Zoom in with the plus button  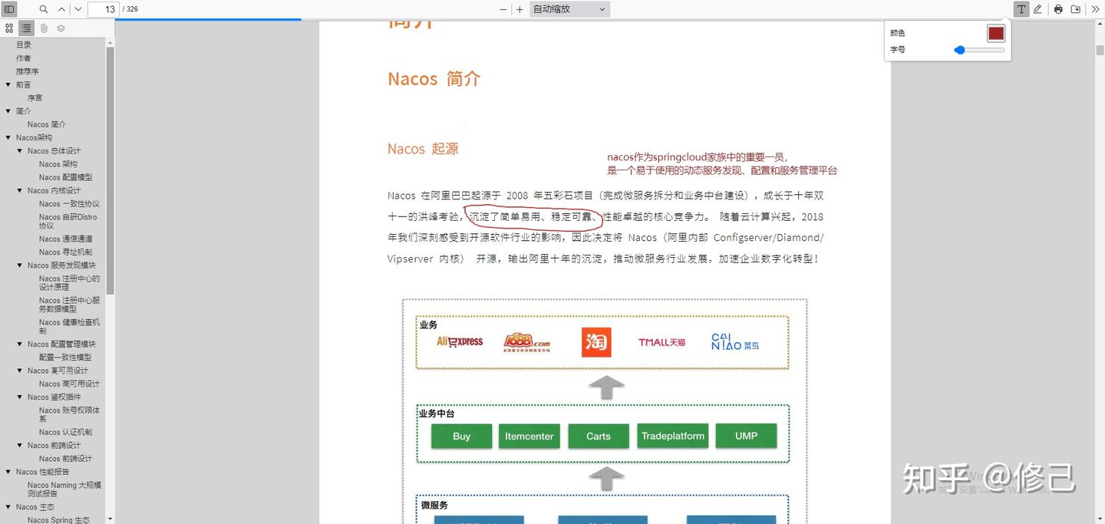tap(518, 8)
